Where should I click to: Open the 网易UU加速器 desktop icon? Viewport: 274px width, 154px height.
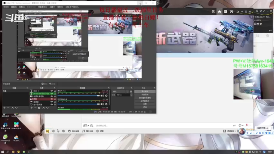click(x=5, y=127)
